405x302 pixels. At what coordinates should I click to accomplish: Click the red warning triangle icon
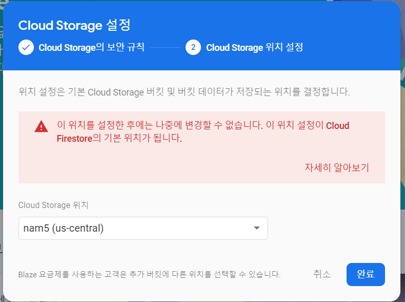tap(42, 126)
